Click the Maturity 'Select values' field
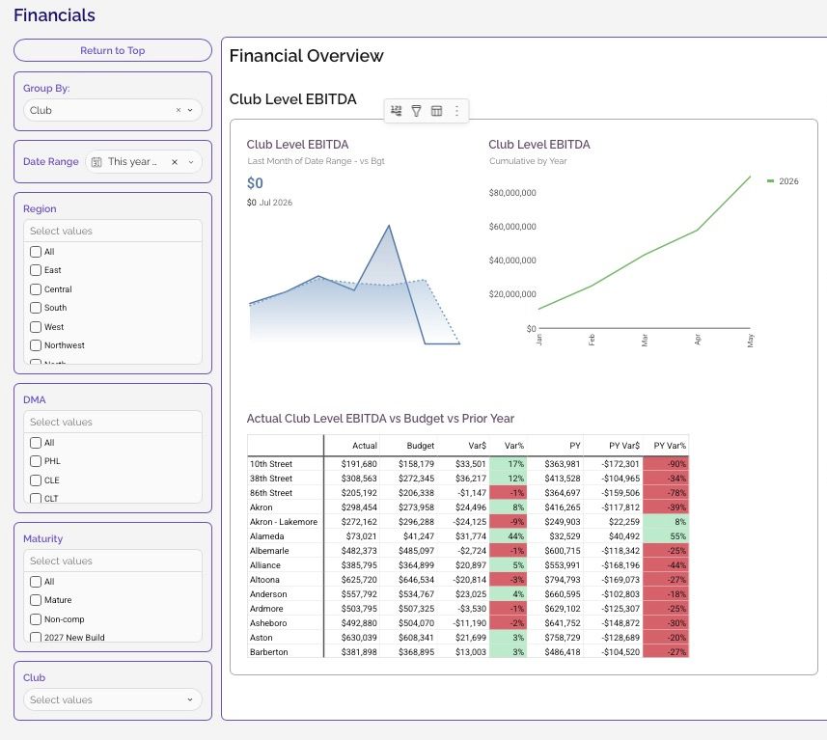Image resolution: width=827 pixels, height=740 pixels. pyautogui.click(x=112, y=561)
